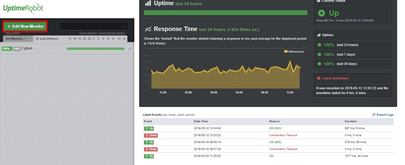
Task: Open the Sort Monitors dropdown
Action: point(16,39)
